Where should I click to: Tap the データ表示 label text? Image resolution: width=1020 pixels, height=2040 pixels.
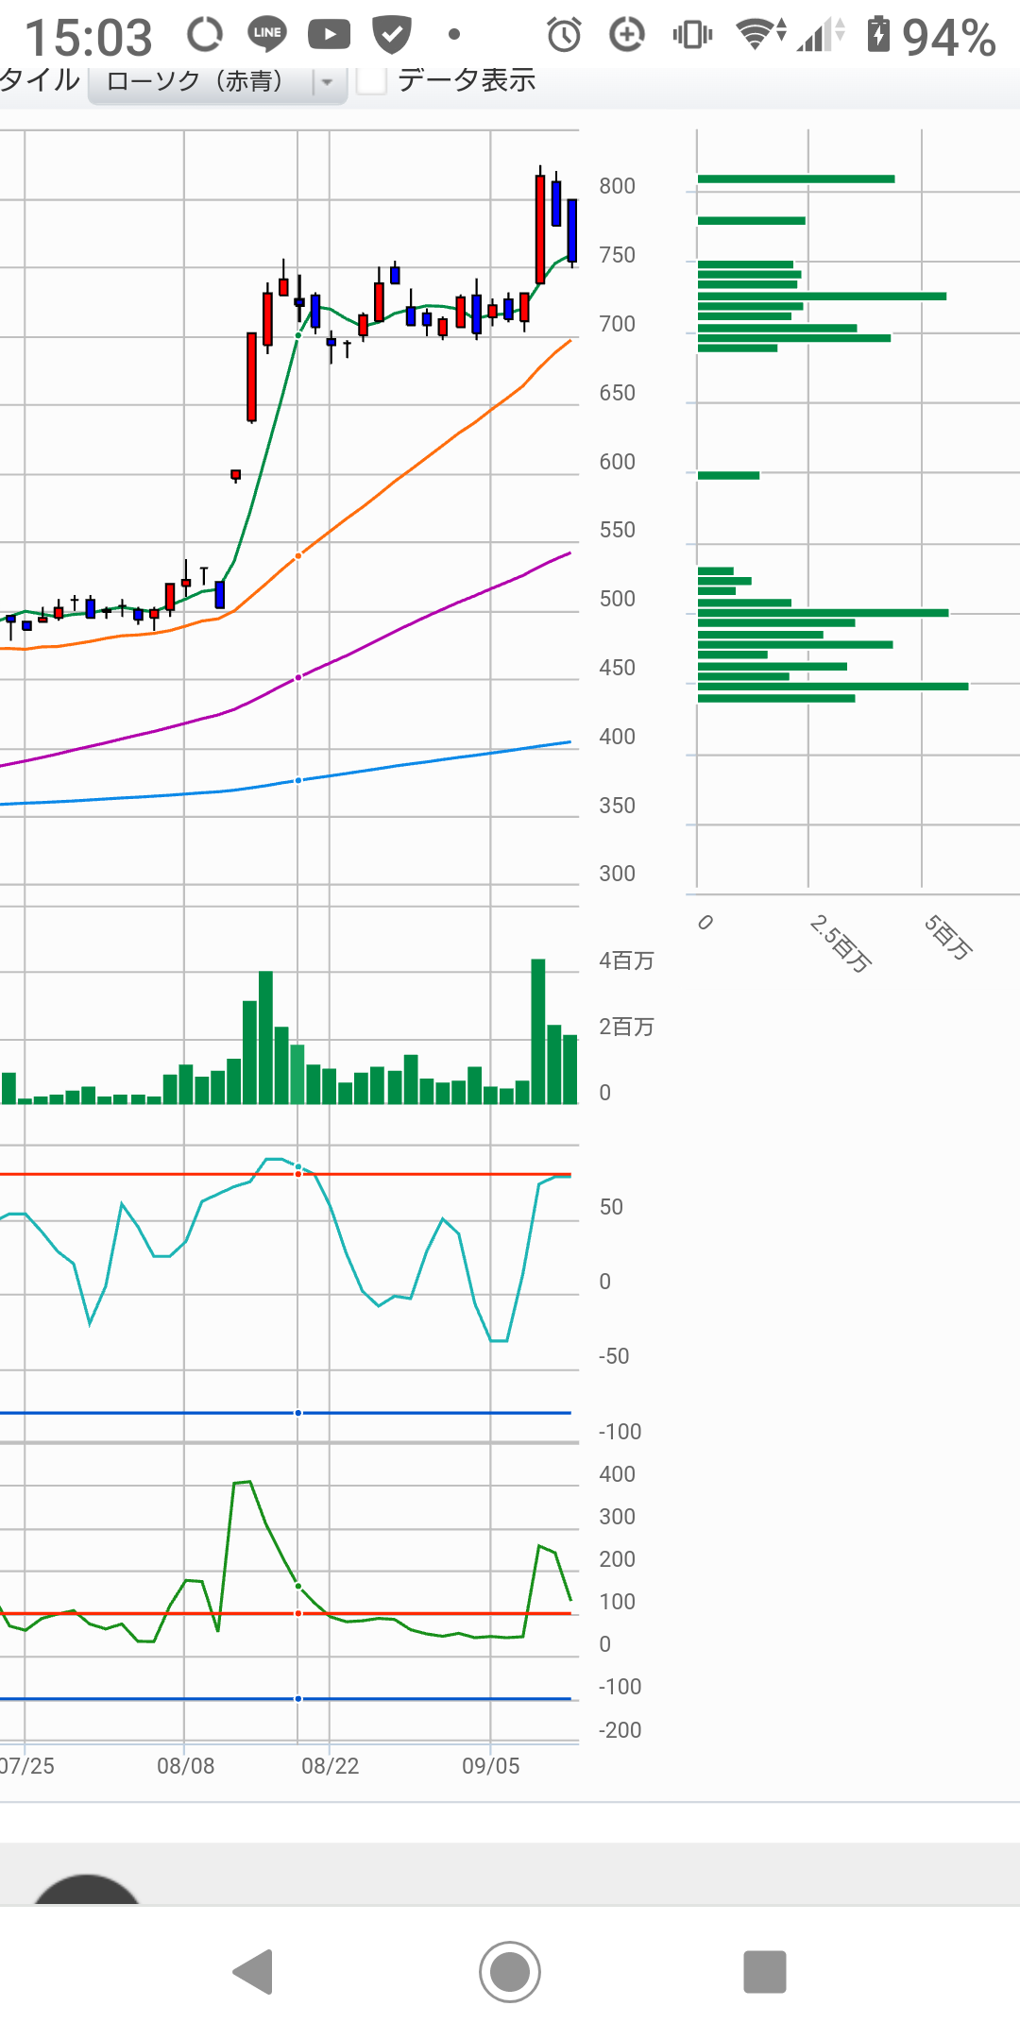467,80
